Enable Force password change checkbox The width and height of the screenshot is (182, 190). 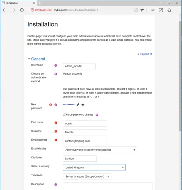pyautogui.click(x=64, y=114)
